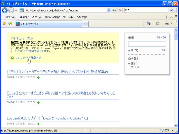179x134 pixels.
Task: Open the recent pages dropdown arrow
Action: tap(16, 11)
